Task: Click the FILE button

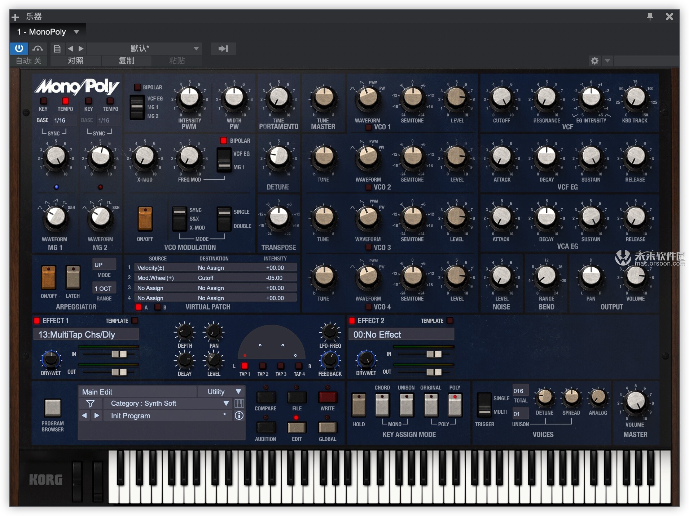Action: click(x=297, y=397)
